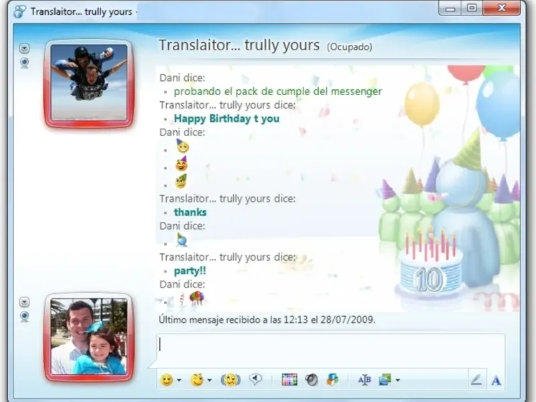Click the third green-hat emoticon
The height and width of the screenshot is (402, 536).
click(181, 182)
